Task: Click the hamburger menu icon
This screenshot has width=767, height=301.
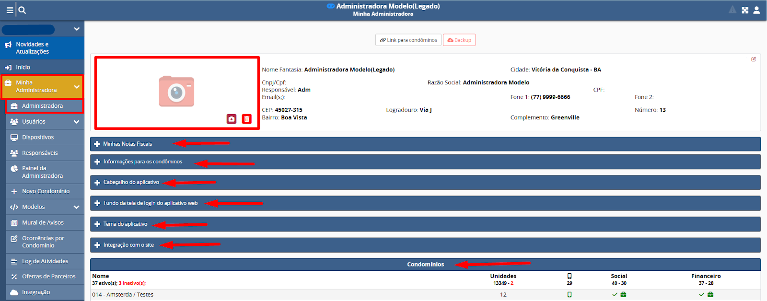Action: tap(10, 10)
